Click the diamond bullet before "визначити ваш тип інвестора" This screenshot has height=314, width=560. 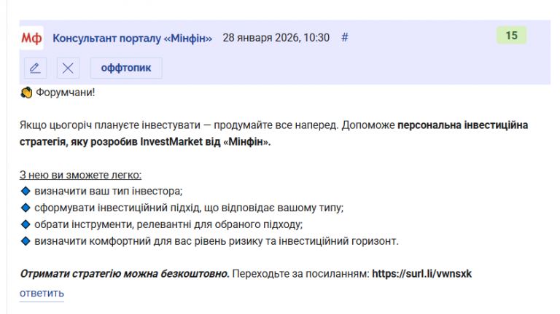[25, 191]
